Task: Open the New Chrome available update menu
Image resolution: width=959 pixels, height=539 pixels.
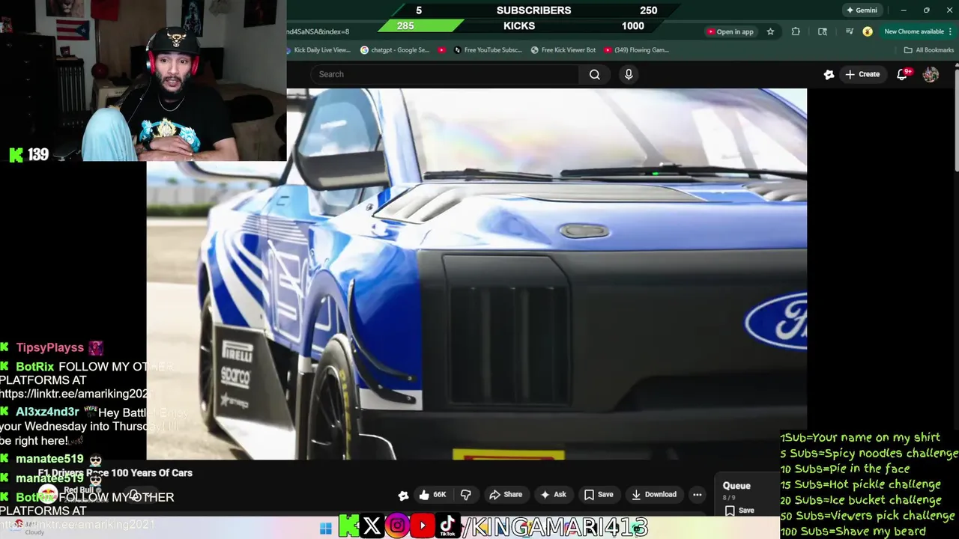Action: [x=916, y=31]
